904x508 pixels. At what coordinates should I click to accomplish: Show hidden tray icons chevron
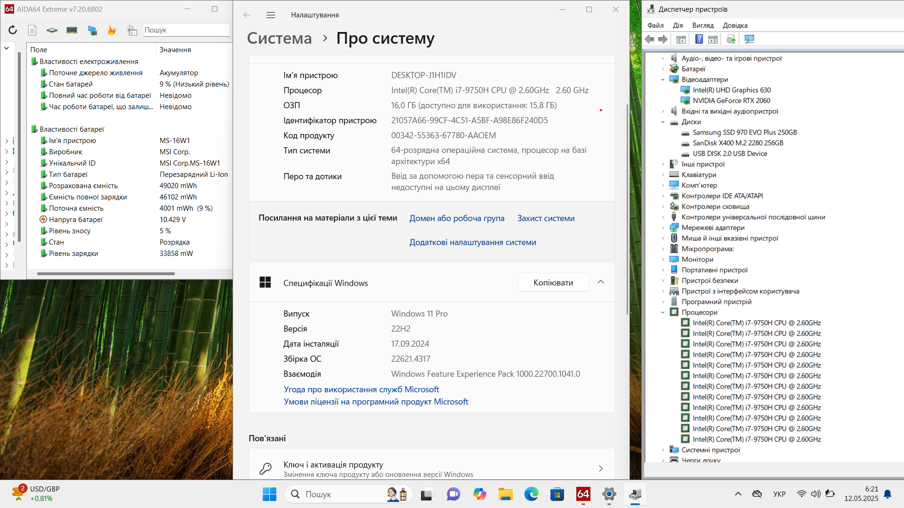tap(738, 494)
